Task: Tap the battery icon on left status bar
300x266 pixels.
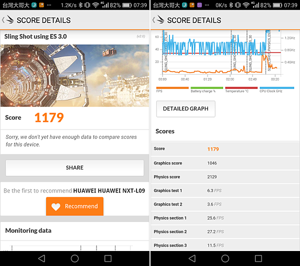Action: point(126,5)
